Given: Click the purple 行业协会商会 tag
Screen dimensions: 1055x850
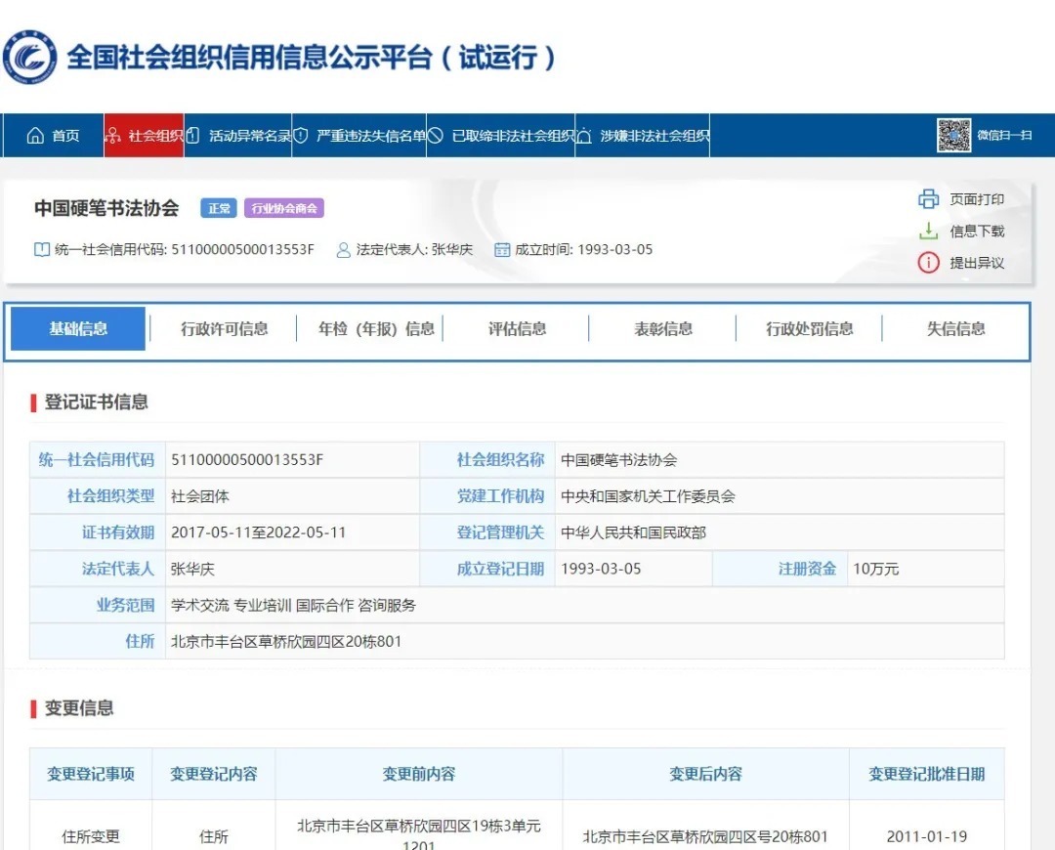Looking at the screenshot, I should 284,208.
